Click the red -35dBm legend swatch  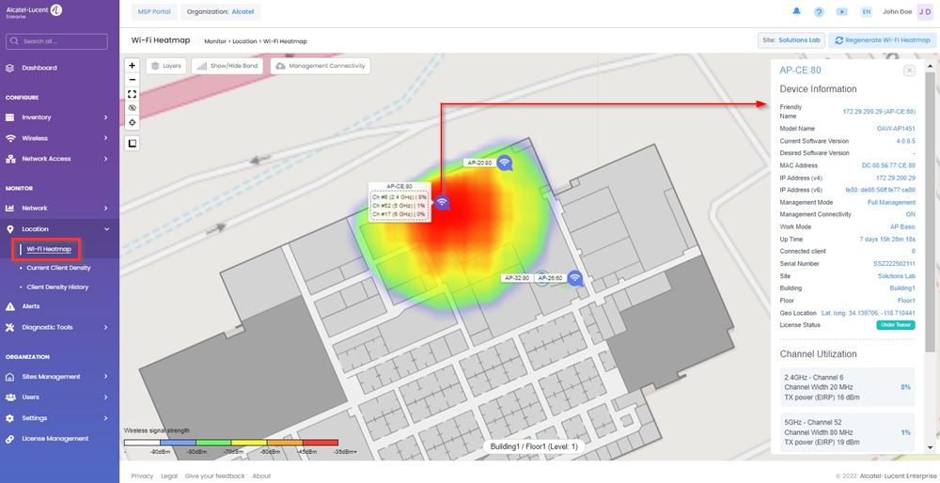point(321,443)
